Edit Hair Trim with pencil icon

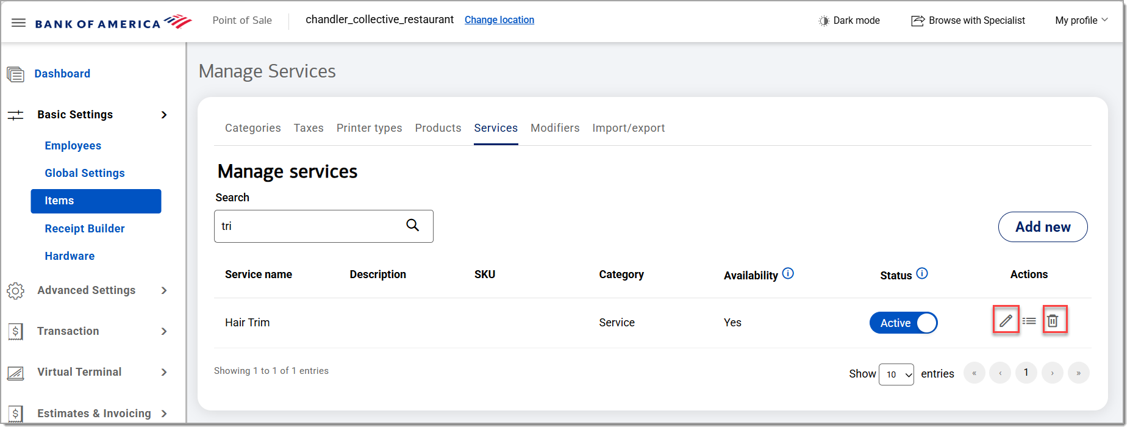[1006, 320]
